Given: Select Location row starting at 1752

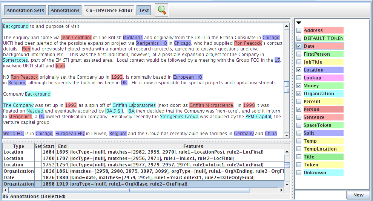Looking at the screenshot, I should pyautogui.click(x=143, y=165).
